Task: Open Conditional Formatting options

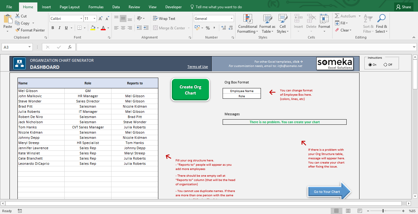Action: 247,24
